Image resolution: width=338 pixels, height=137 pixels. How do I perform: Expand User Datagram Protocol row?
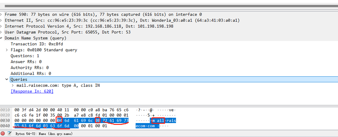coord(1,32)
